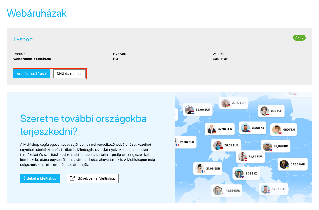Click the HU language value
Screen dimensions: 319x210
click(x=115, y=59)
